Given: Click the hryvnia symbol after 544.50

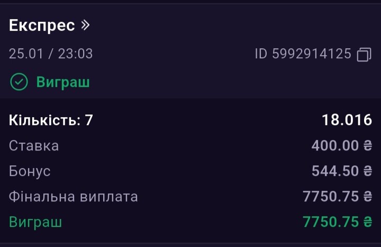Looking at the screenshot, I should (x=368, y=171).
